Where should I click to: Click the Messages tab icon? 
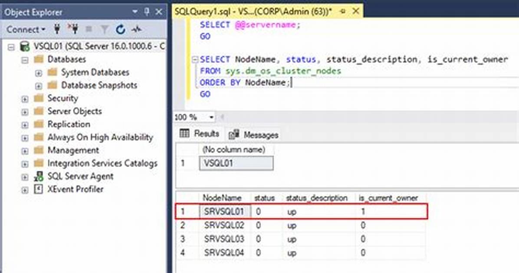click(x=234, y=134)
